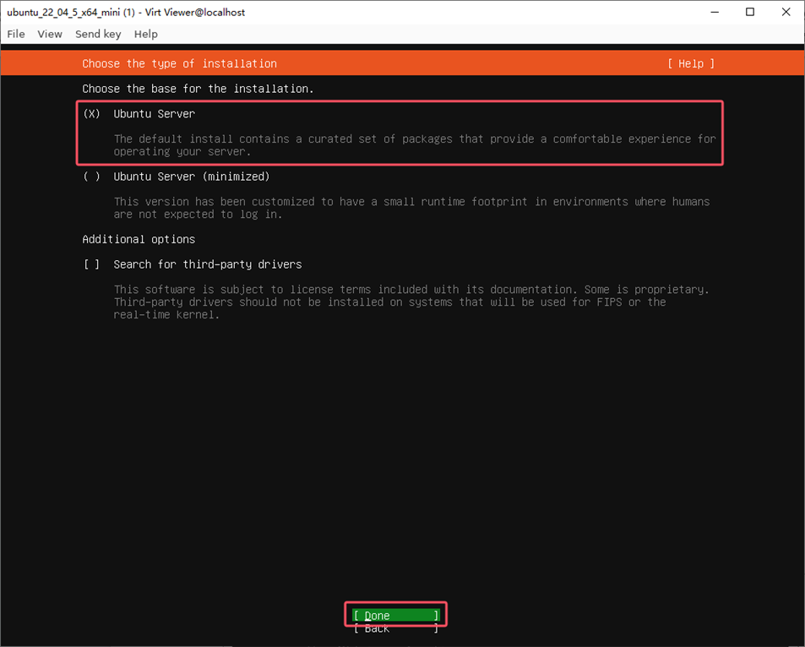This screenshot has height=647, width=805.
Task: Click the 'Additional options' heading
Action: click(x=139, y=239)
